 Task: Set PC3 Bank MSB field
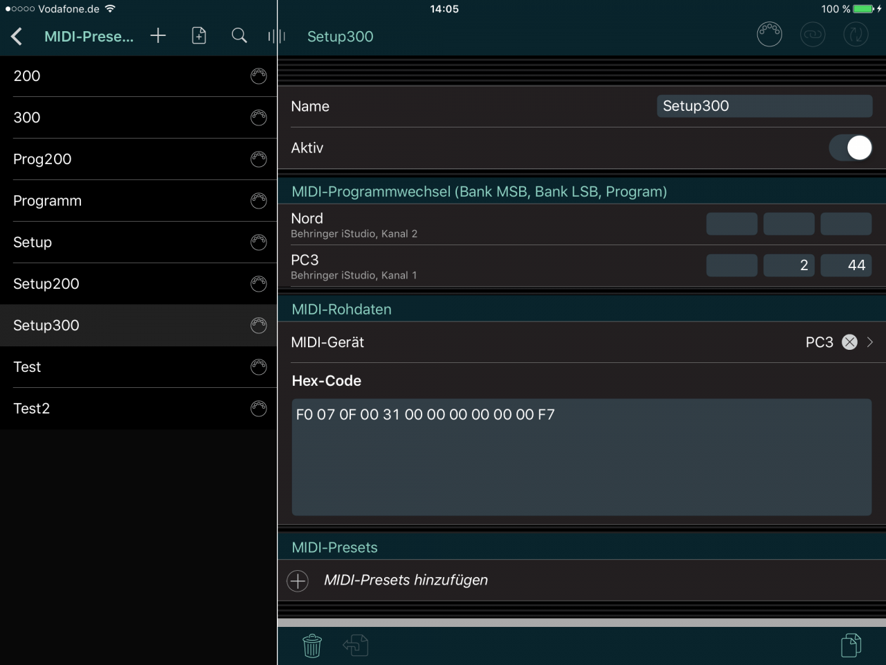tap(732, 265)
